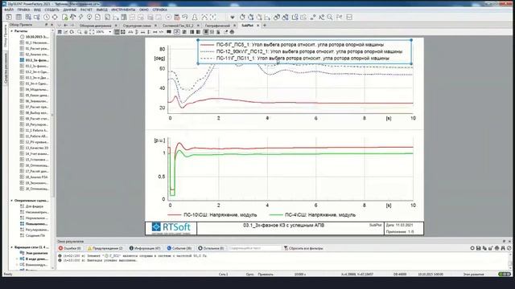Select the Этап развития variation
515x289 pixels.
(34, 253)
